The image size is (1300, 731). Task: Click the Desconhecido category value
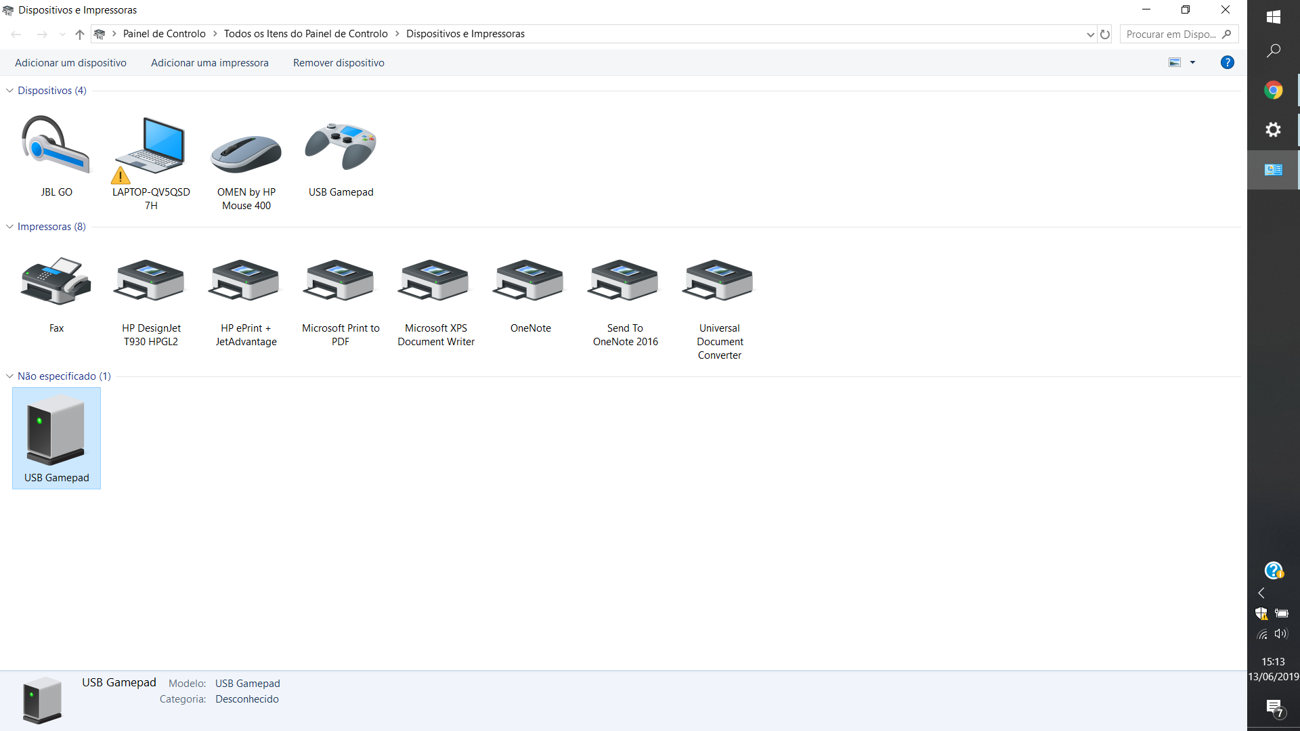click(247, 699)
